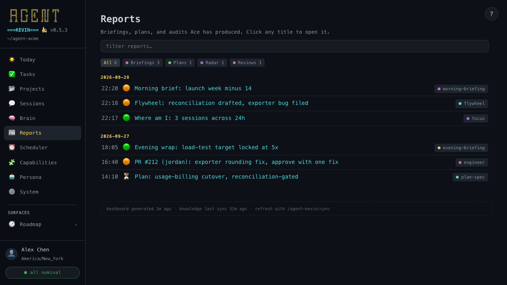Screen dimensions: 507x285
Task: Click the dashboard generated footer text
Action: [x=139, y=209]
